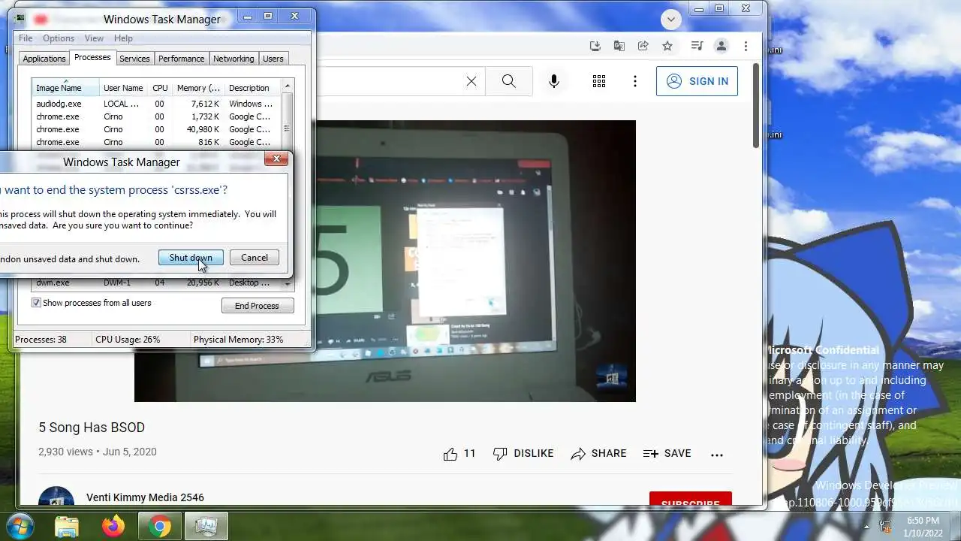The width and height of the screenshot is (961, 541).
Task: Open more actions ellipsis under video
Action: [x=717, y=454]
